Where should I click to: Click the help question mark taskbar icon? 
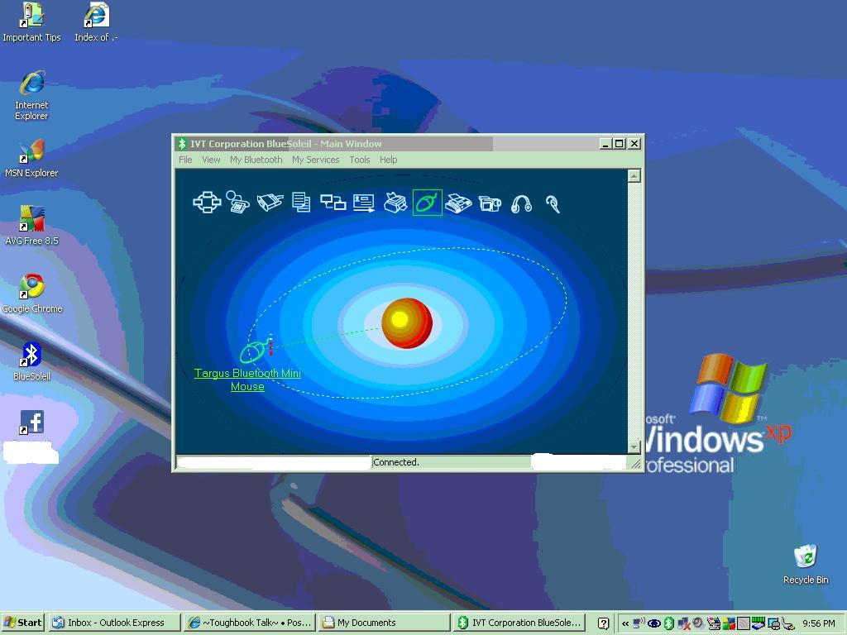pos(603,623)
